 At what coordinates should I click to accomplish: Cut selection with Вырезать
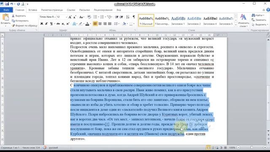[19, 16]
